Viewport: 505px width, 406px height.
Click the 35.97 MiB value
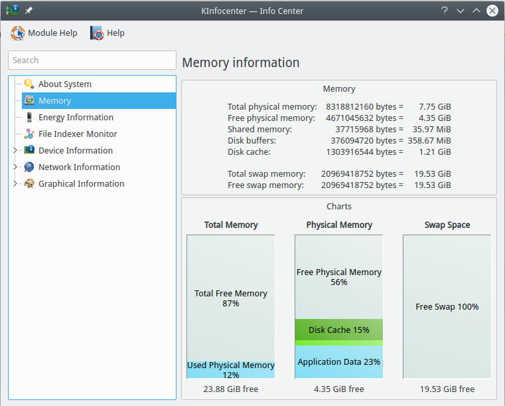(x=431, y=130)
